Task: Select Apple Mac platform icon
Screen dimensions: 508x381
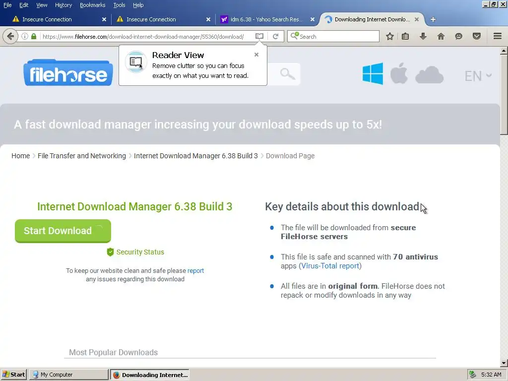Action: (x=399, y=73)
